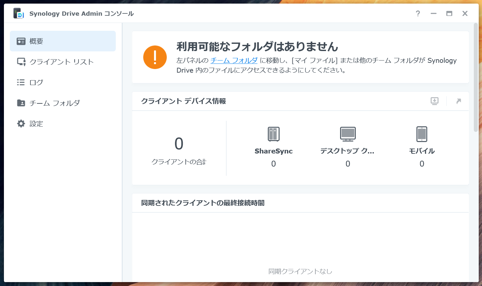Click the orange warning exclamation icon

155,57
